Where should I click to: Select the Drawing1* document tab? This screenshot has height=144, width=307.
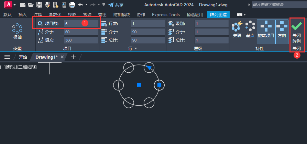click(47, 57)
